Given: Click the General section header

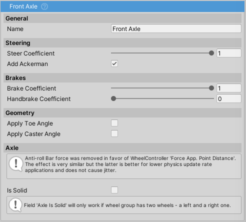Looking at the screenshot, I should click(x=122, y=18).
